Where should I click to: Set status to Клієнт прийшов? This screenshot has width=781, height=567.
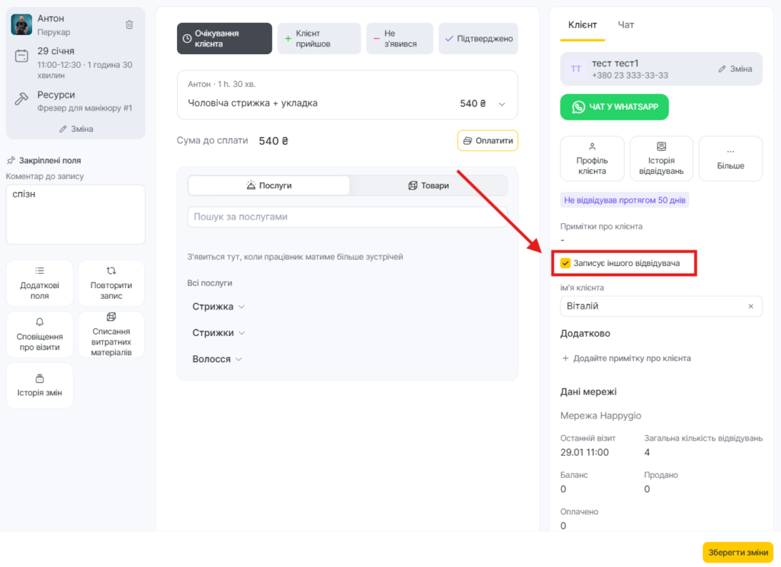[x=319, y=39]
